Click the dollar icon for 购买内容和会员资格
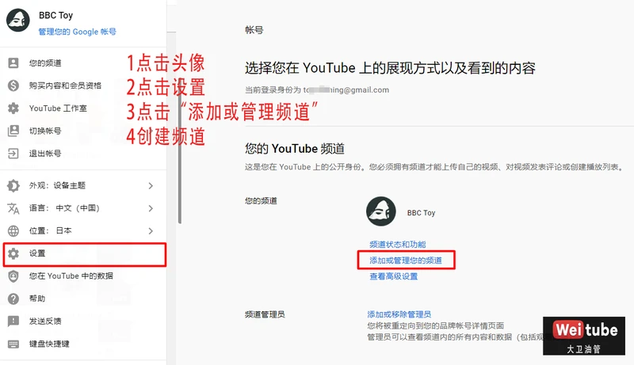 (13, 86)
